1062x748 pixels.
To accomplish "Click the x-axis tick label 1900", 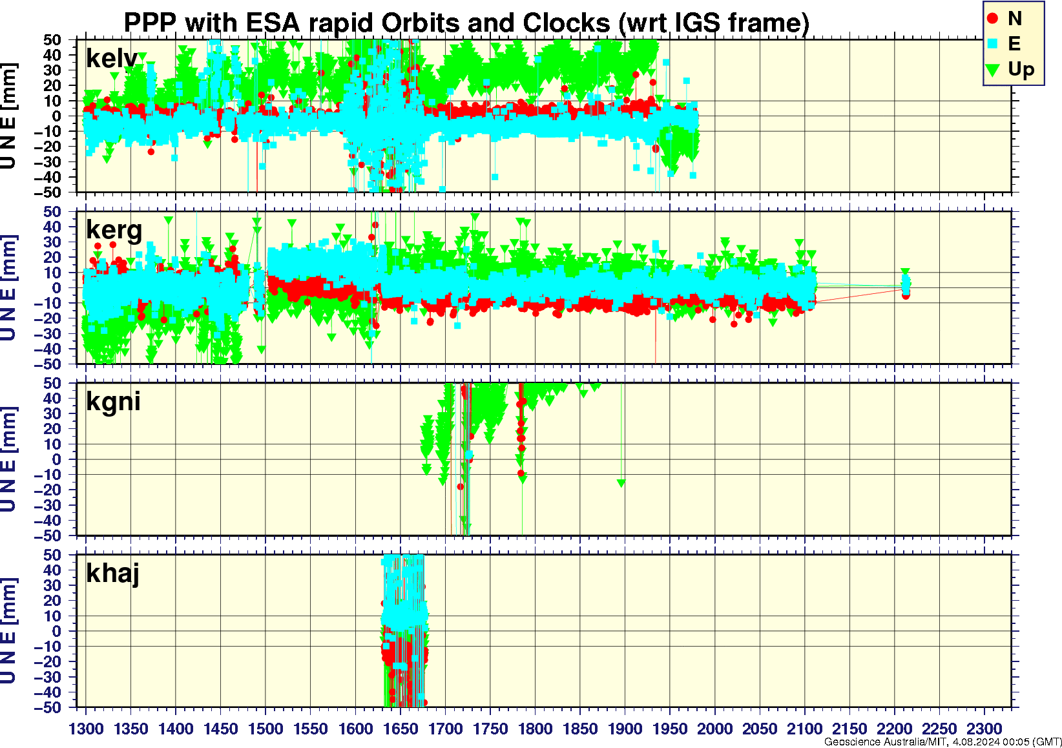I will click(x=625, y=729).
